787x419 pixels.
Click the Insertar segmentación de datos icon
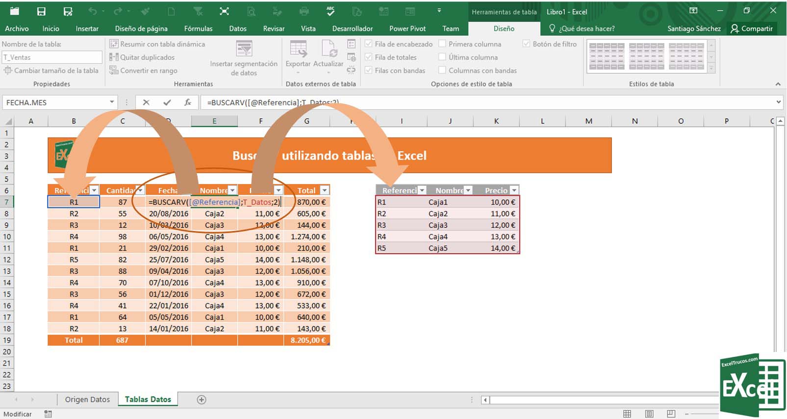pyautogui.click(x=244, y=49)
